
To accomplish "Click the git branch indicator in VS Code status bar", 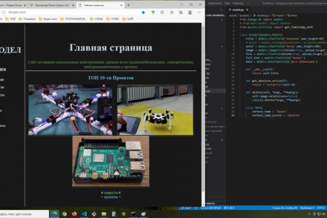I will (187, 208).
